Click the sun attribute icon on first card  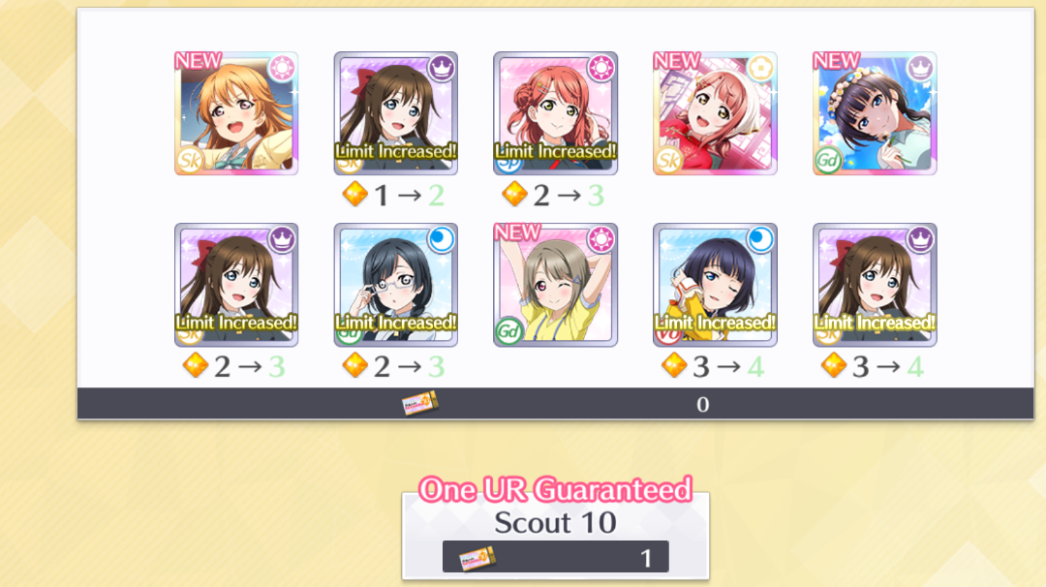[x=282, y=68]
